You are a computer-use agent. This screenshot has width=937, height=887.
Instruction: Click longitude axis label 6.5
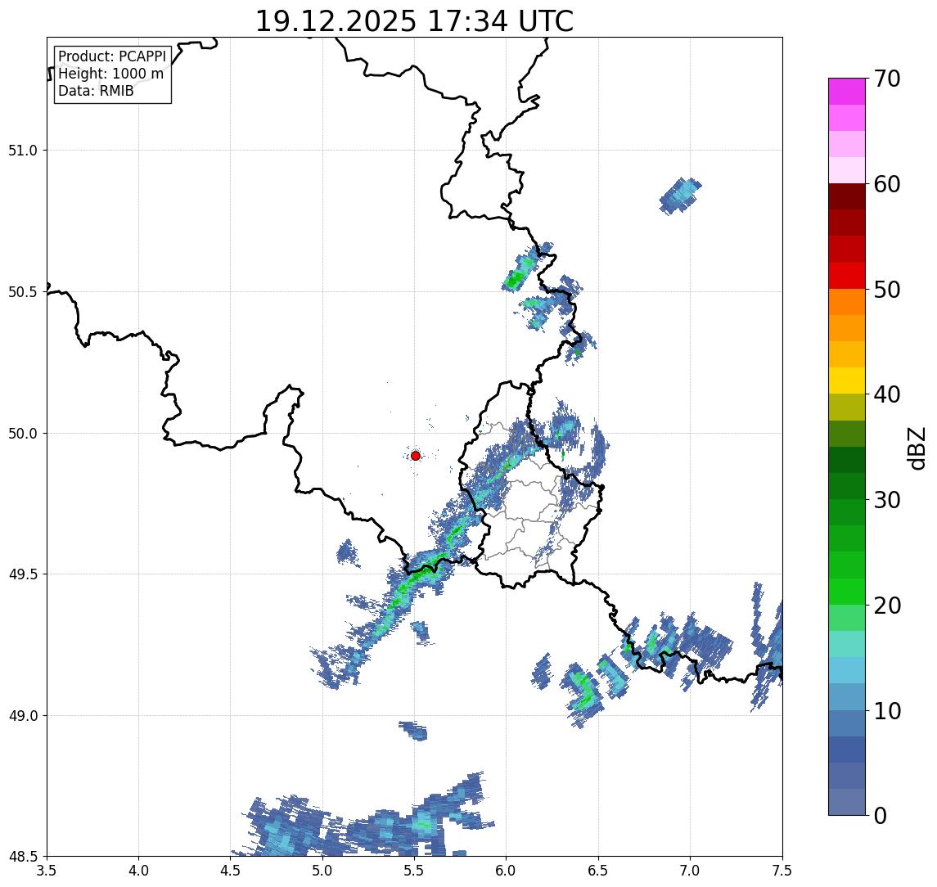tap(599, 871)
